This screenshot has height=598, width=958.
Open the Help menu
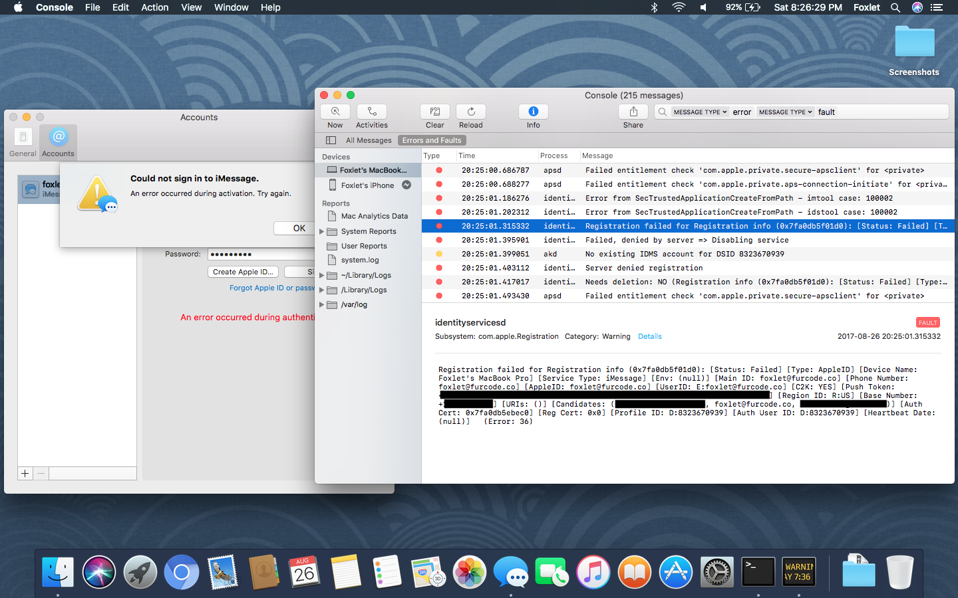tap(270, 7)
